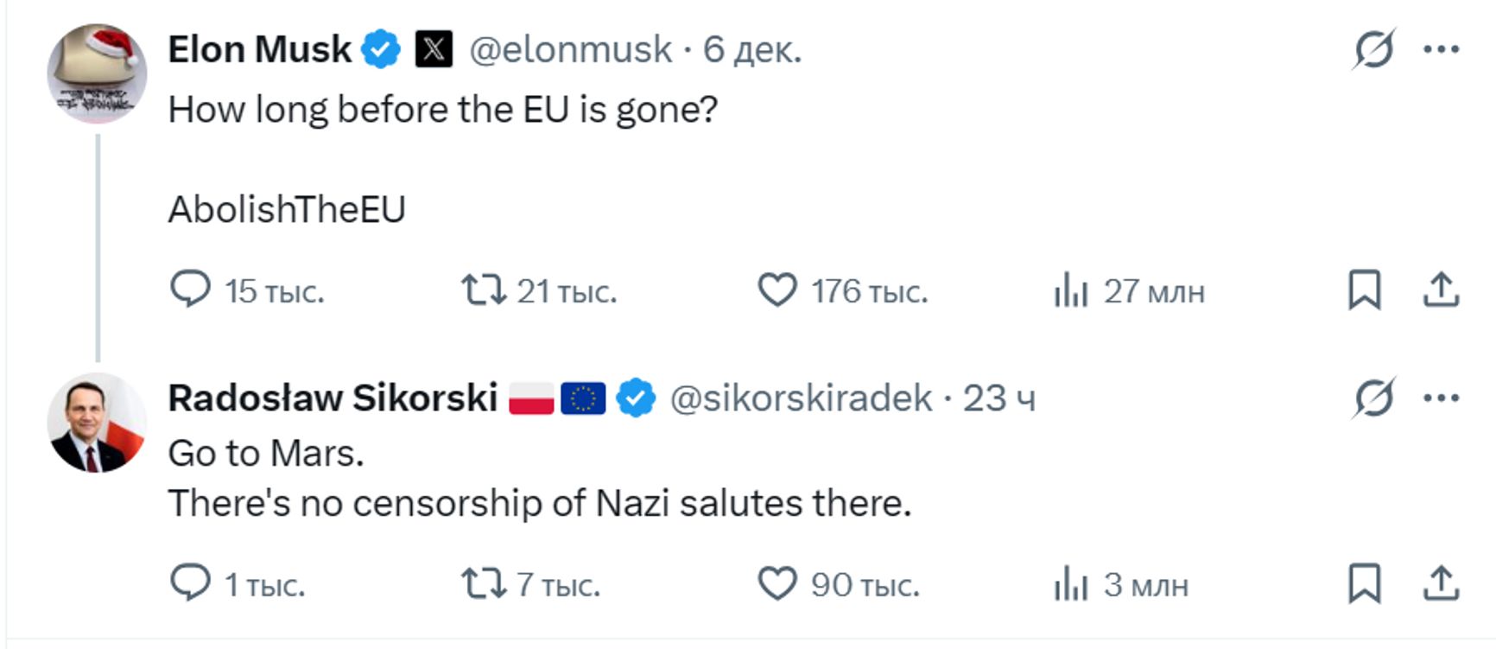The width and height of the screenshot is (1496, 649).
Task: Click Radosław Sikorski's profile photo
Action: click(97, 423)
